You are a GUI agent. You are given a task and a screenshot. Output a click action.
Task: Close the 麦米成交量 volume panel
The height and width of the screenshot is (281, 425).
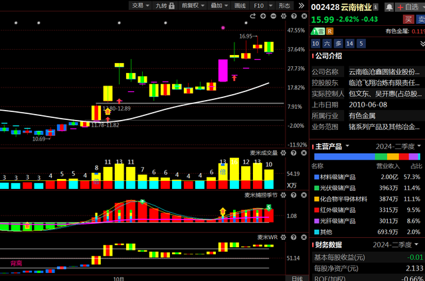pyautogui.click(x=304, y=153)
